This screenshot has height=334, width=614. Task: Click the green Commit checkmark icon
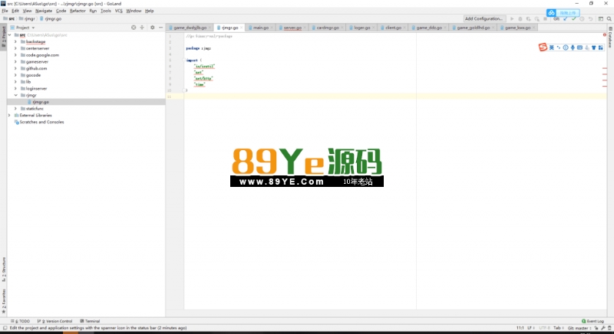coord(573,18)
